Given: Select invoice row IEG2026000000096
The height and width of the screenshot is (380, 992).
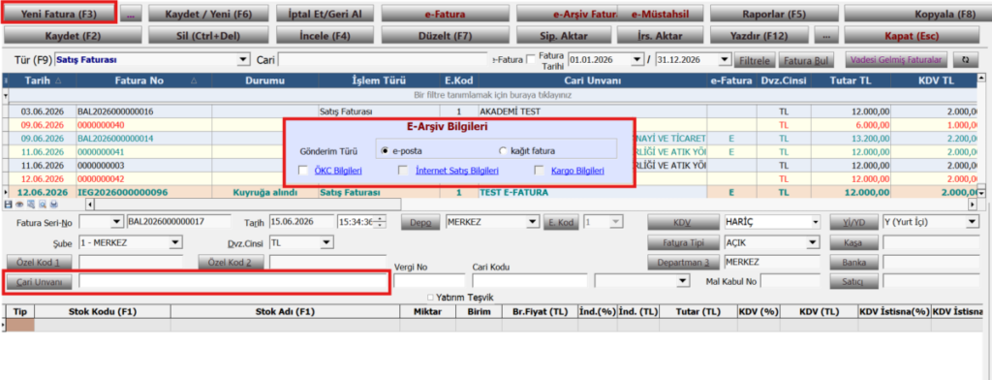Looking at the screenshot, I should [x=493, y=192].
